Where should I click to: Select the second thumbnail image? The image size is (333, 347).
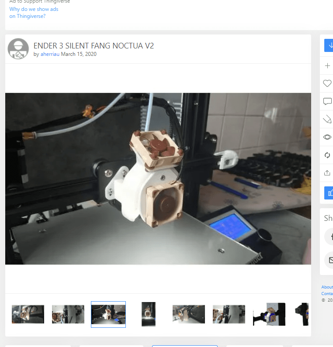(68, 314)
